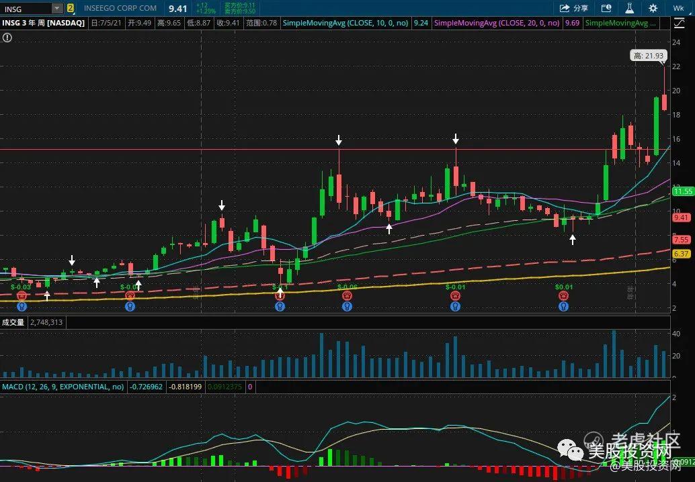Click the phone event icon under $0.01

coord(563,295)
